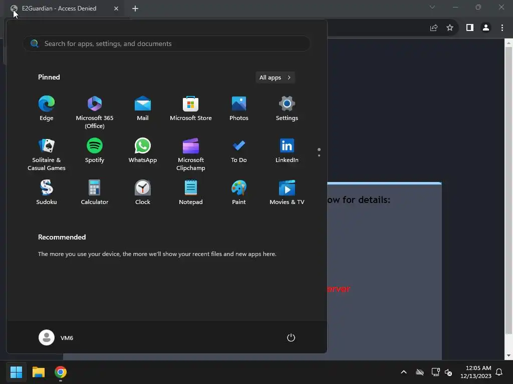Launch the Sudoku game

[x=47, y=192]
